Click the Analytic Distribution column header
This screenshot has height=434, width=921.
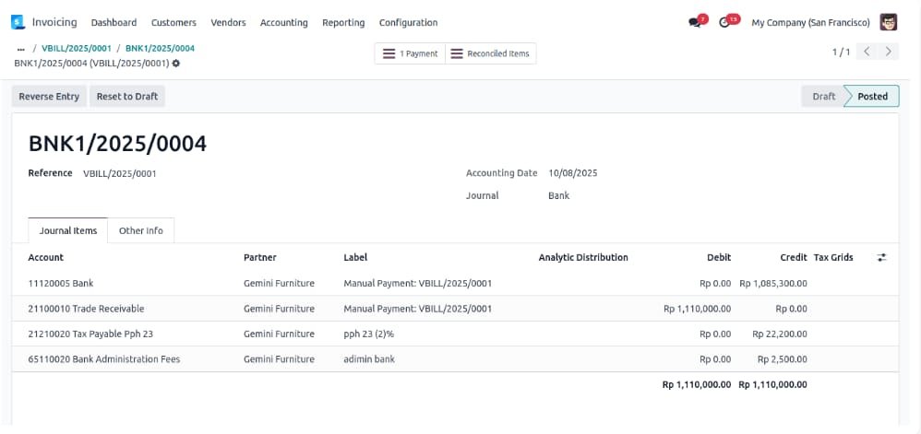click(583, 257)
